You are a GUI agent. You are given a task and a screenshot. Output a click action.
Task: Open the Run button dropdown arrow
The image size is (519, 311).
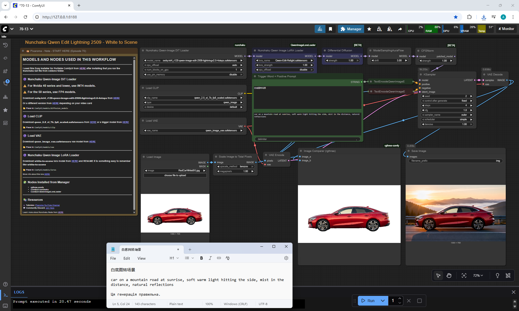383,301
